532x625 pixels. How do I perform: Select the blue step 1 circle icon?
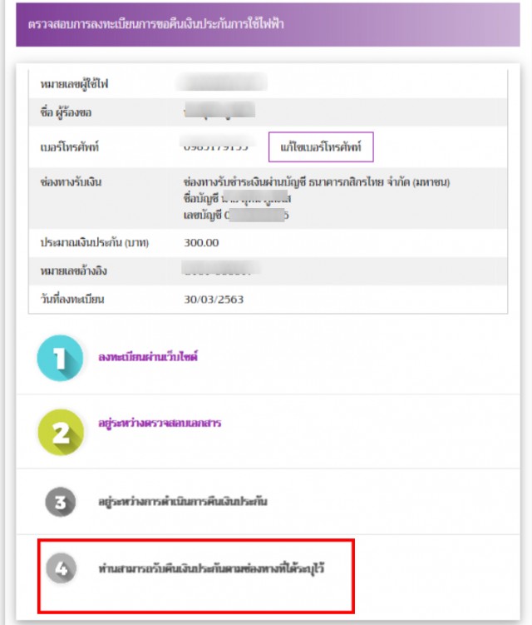pos(60,358)
